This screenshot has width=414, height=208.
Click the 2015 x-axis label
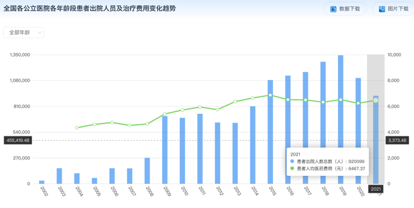(272, 191)
